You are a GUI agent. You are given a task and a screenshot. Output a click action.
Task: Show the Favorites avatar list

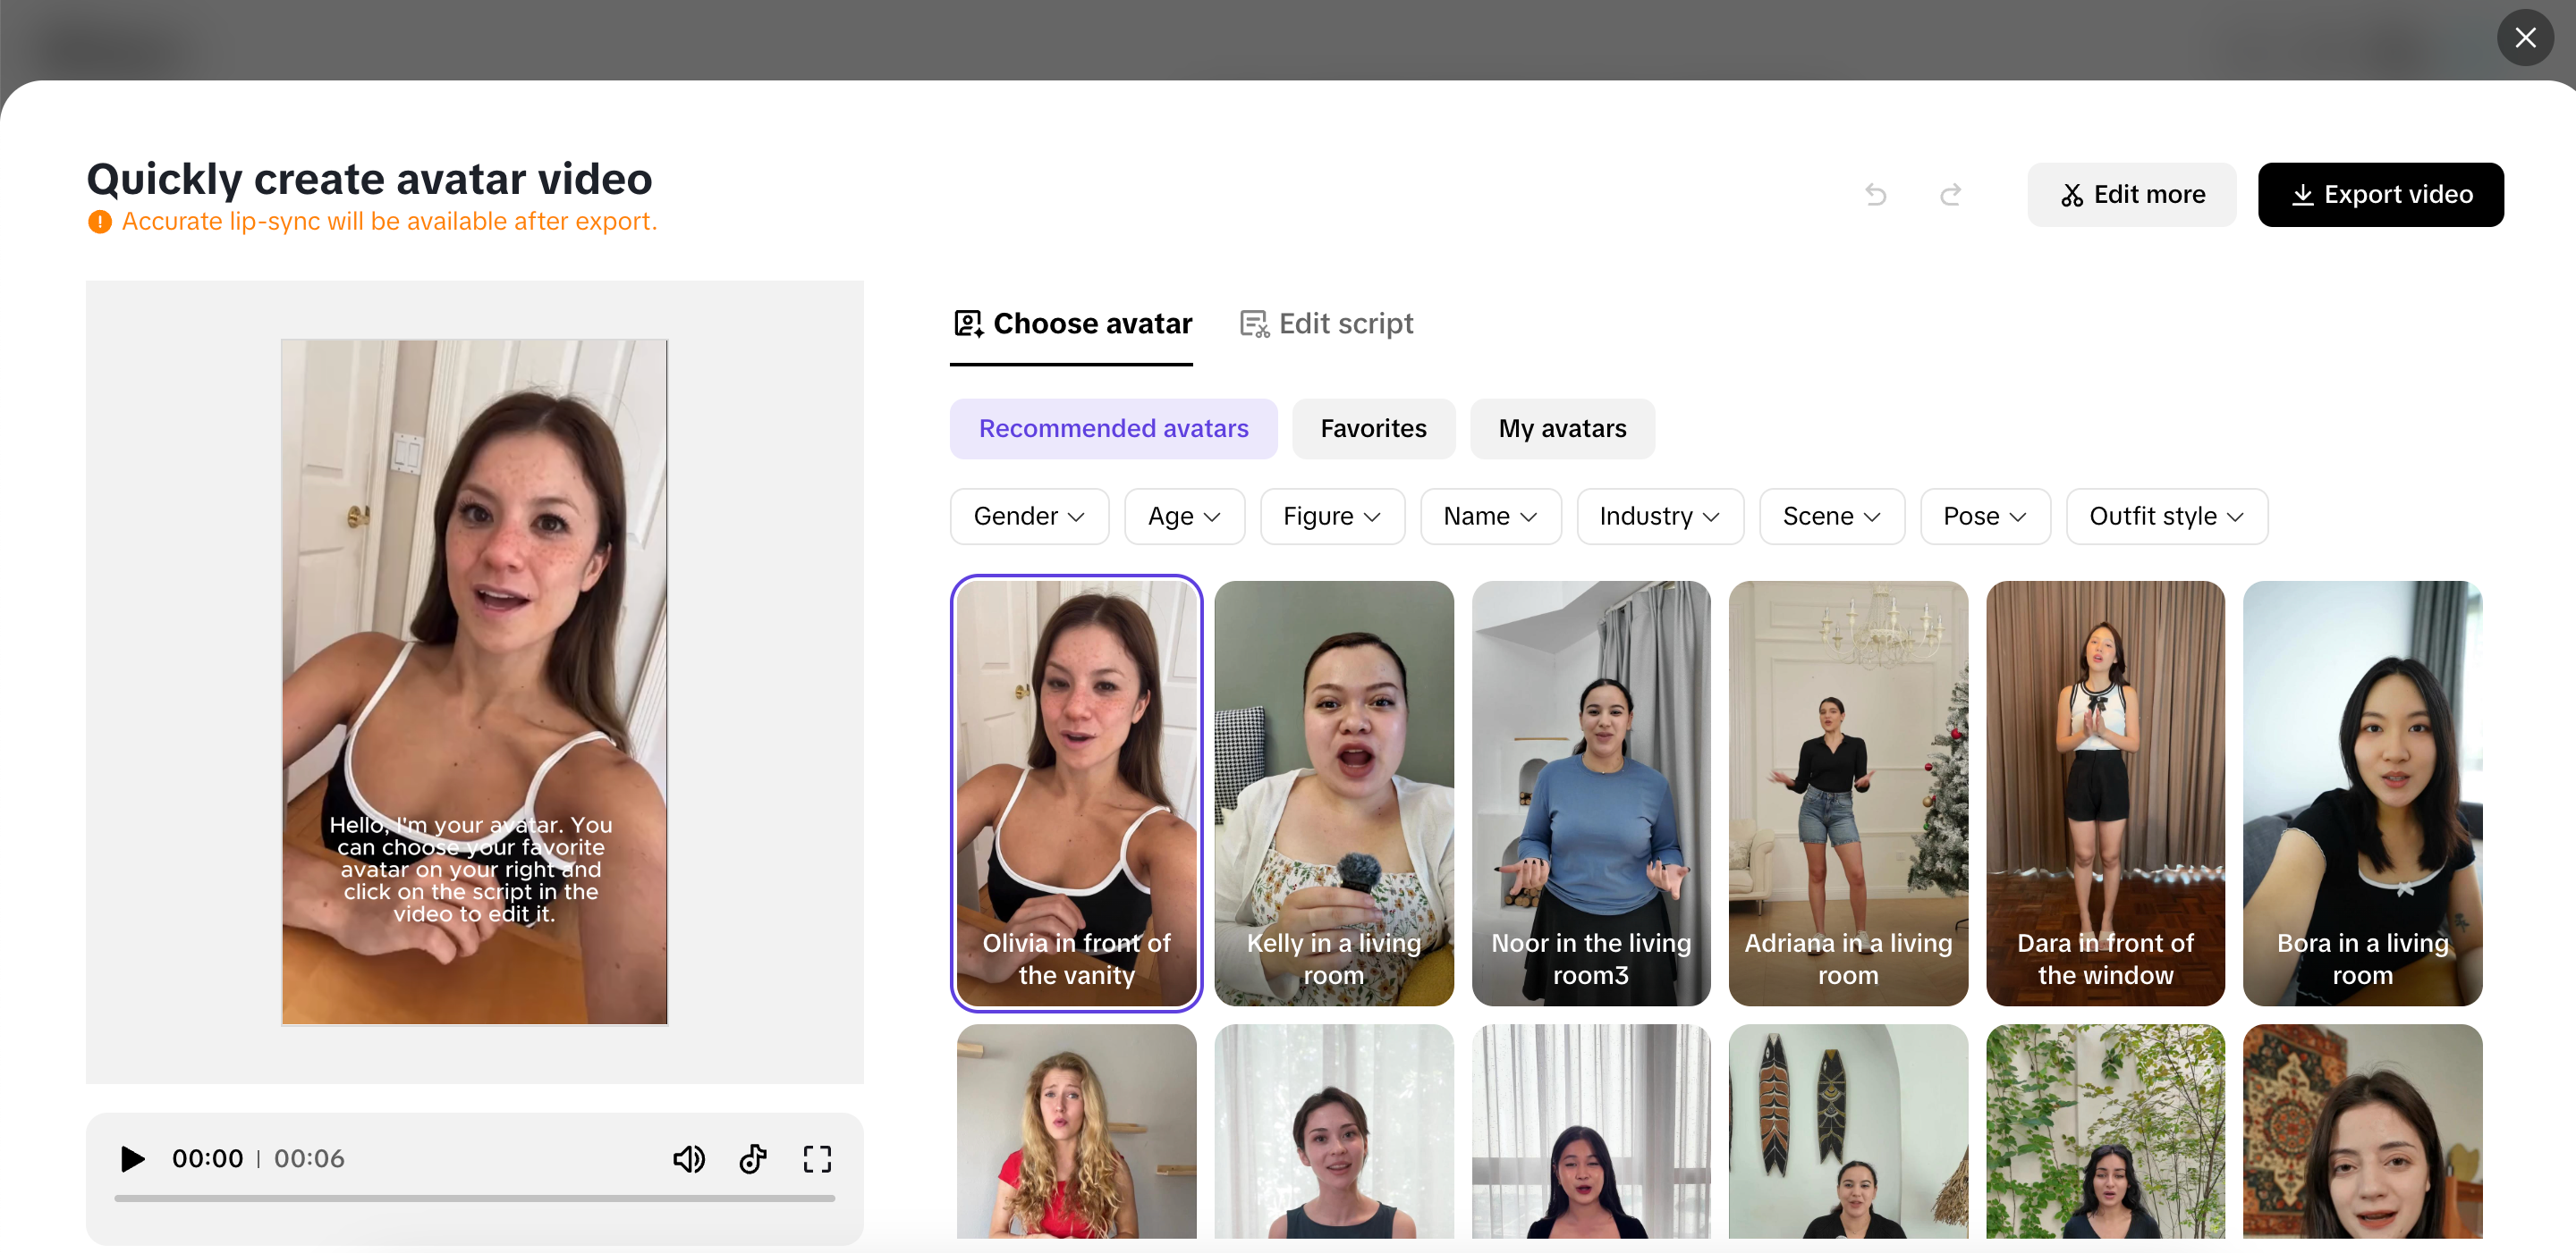pyautogui.click(x=1372, y=429)
